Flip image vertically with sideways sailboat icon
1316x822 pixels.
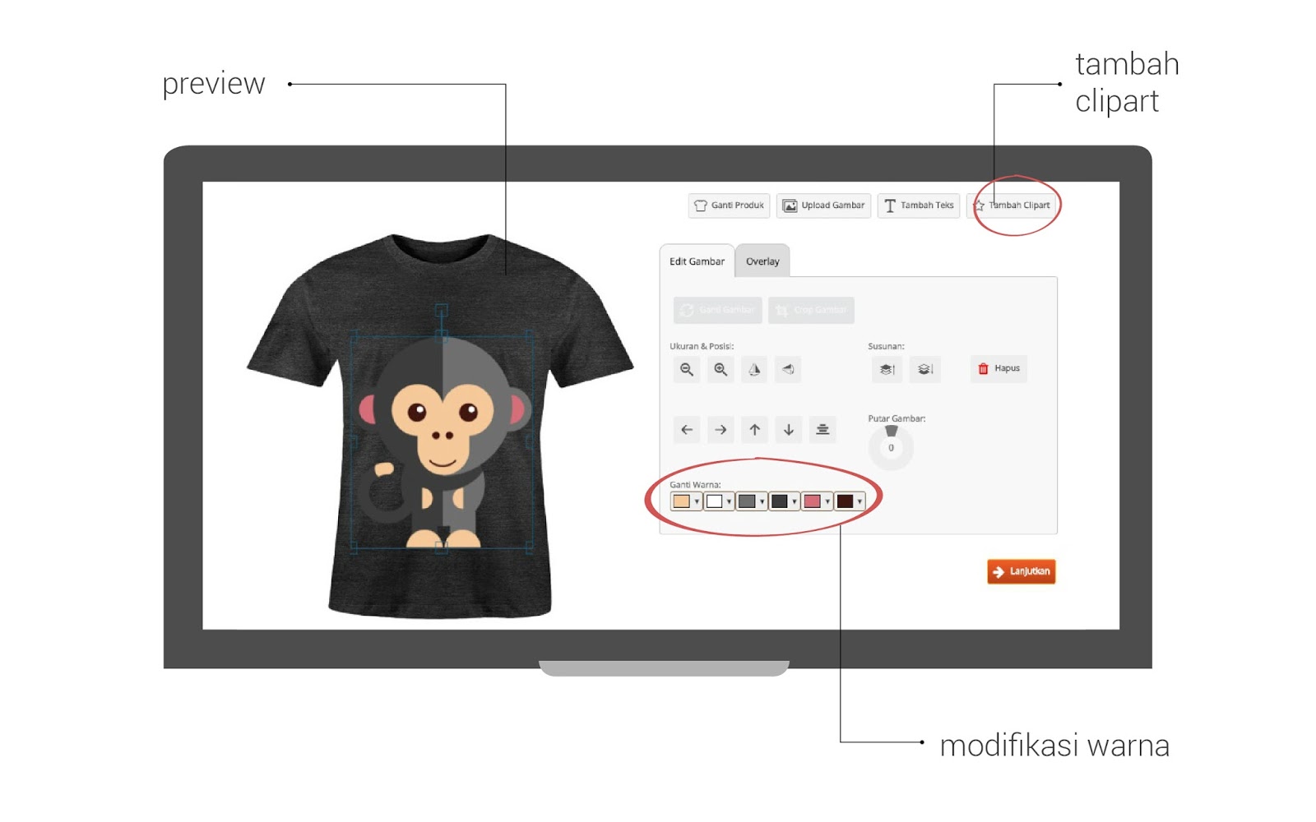click(788, 369)
